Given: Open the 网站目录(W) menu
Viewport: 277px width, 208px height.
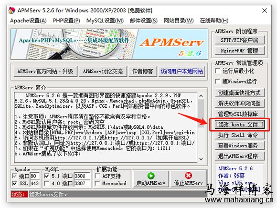Looking at the screenshot, I should tap(179, 21).
